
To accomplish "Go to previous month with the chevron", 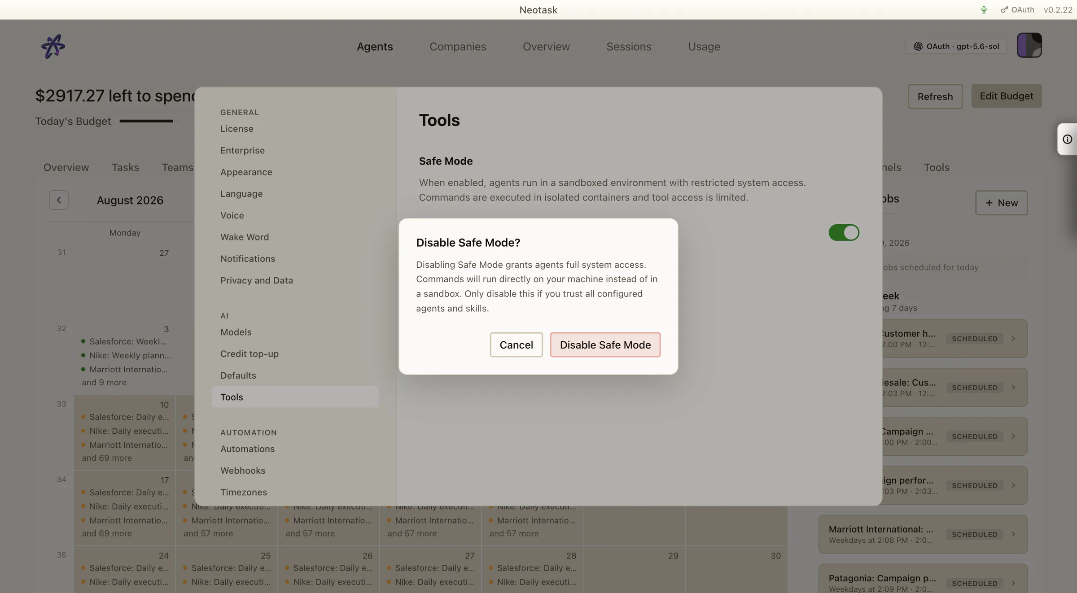I will pos(59,200).
